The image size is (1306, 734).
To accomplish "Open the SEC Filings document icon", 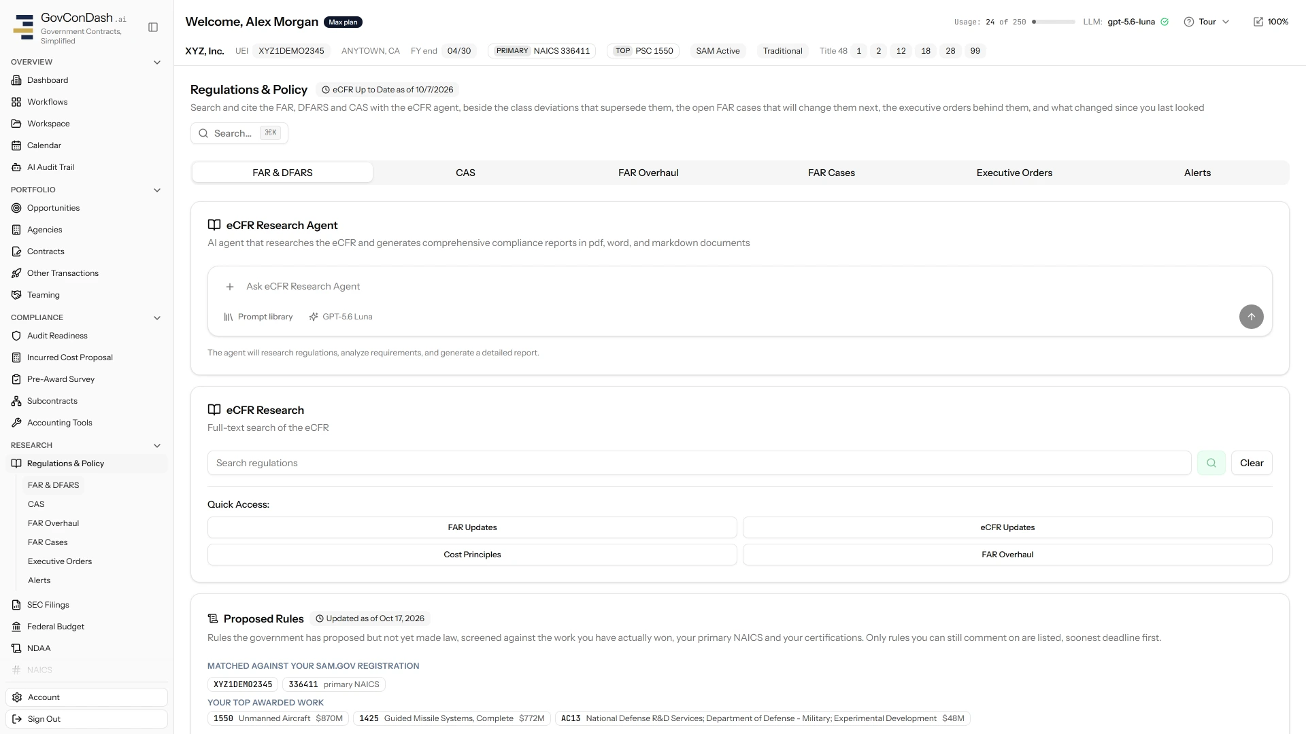I will click(16, 605).
